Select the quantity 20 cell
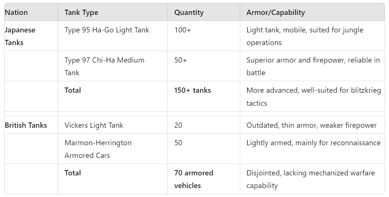Viewport: 389px width, 197px height. (x=204, y=125)
